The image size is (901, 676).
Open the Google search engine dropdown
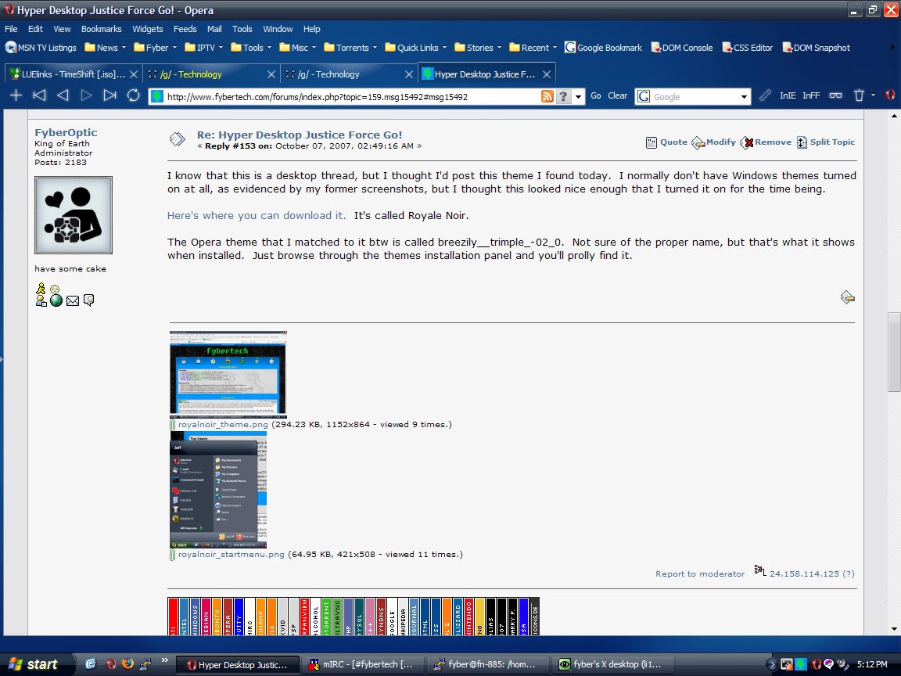coord(744,96)
